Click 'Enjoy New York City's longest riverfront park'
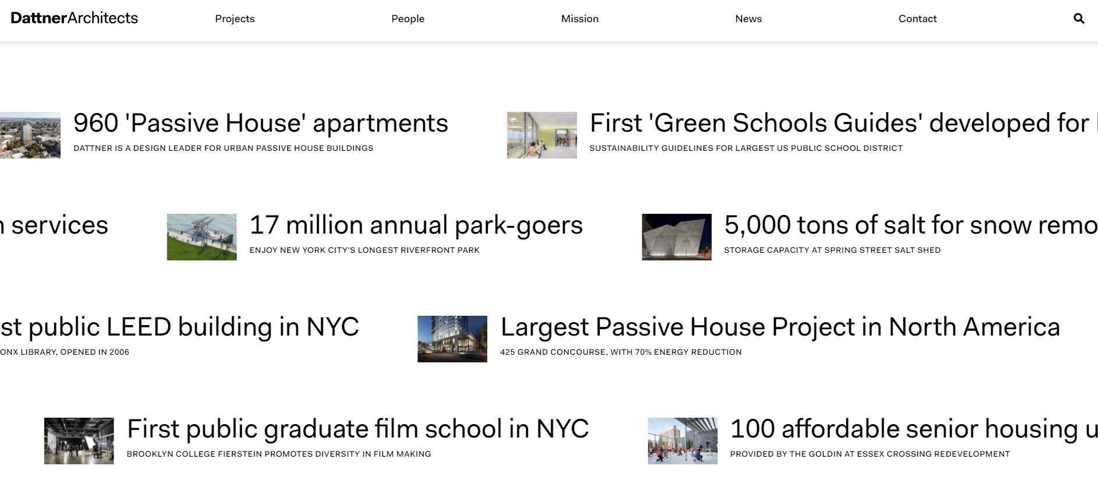1098x501 pixels. pyautogui.click(x=364, y=250)
